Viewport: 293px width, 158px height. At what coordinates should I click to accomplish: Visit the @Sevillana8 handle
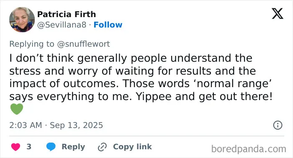pos(62,25)
